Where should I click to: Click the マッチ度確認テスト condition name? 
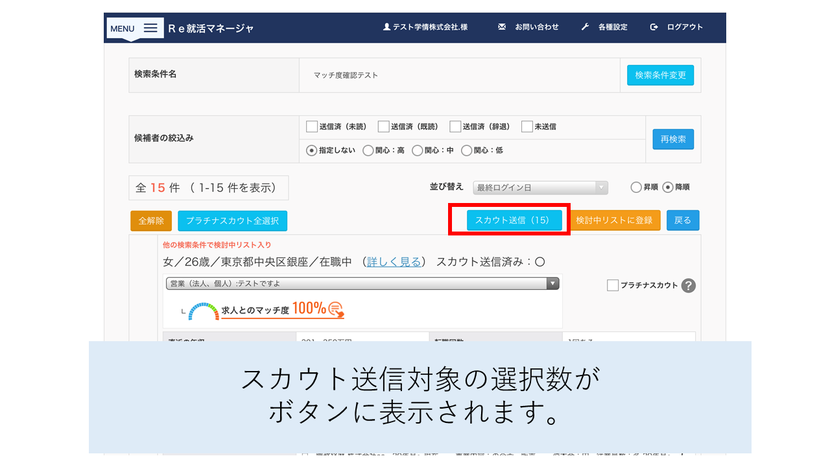coord(346,75)
